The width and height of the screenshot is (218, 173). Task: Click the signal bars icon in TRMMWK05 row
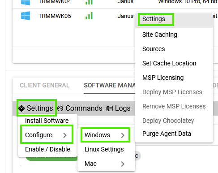pyautogui.click(x=89, y=16)
